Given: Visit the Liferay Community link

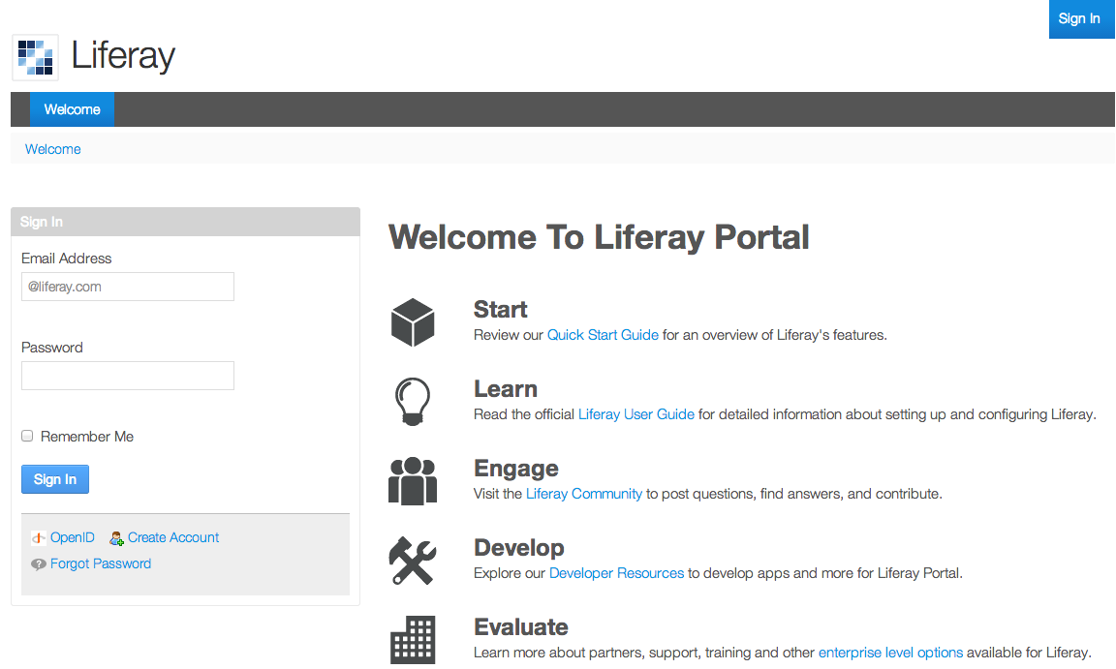Looking at the screenshot, I should coord(583,493).
